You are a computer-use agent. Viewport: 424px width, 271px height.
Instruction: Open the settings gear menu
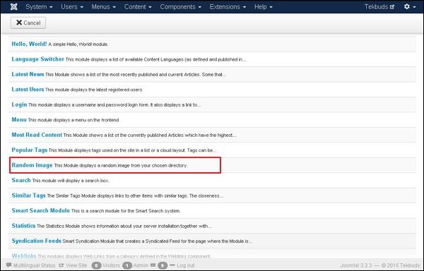pos(410,7)
